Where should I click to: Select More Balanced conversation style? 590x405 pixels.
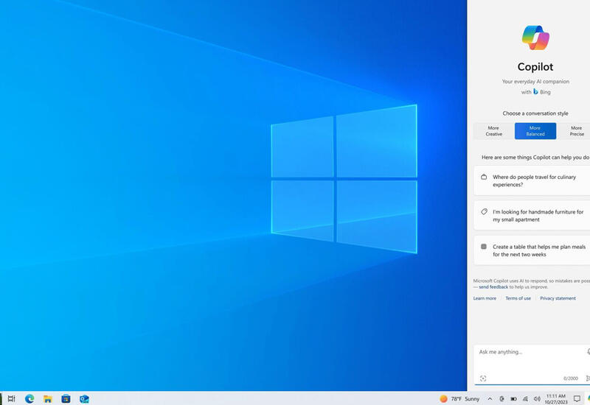point(535,131)
